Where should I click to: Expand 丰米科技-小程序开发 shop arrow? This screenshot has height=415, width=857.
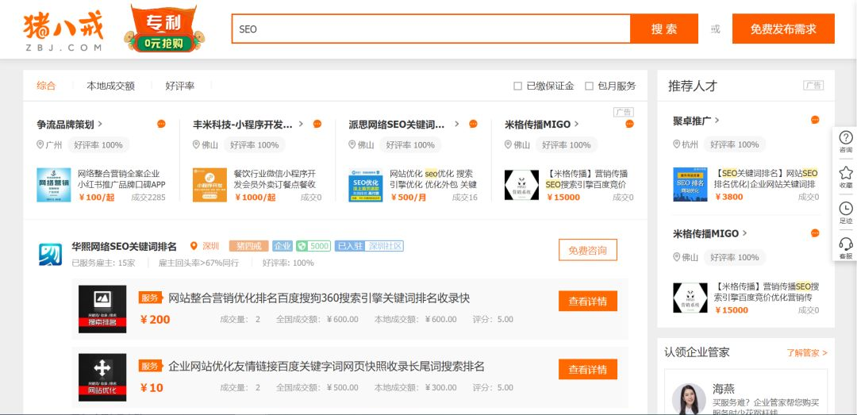pyautogui.click(x=301, y=124)
